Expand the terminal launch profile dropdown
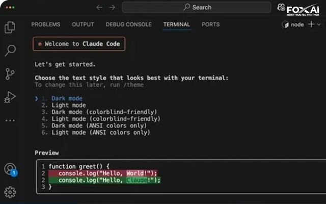 (x=319, y=24)
